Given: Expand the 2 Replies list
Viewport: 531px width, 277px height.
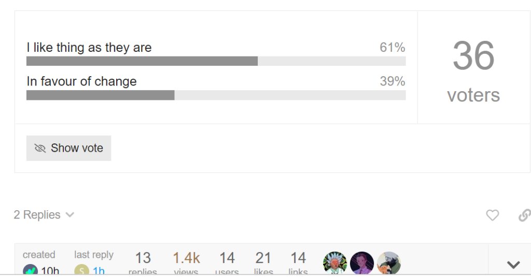Looking at the screenshot, I should tap(44, 215).
